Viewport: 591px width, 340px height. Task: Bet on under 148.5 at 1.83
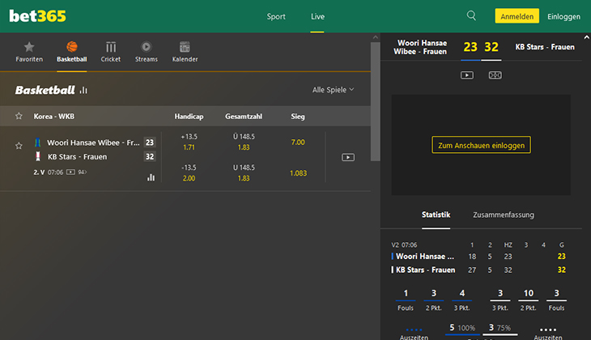pyautogui.click(x=244, y=173)
